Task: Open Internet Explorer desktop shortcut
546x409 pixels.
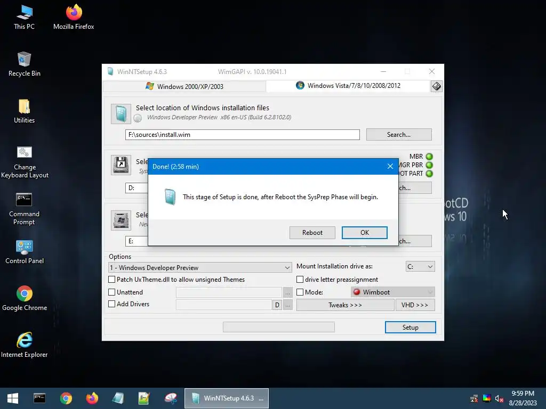Action: [25, 345]
